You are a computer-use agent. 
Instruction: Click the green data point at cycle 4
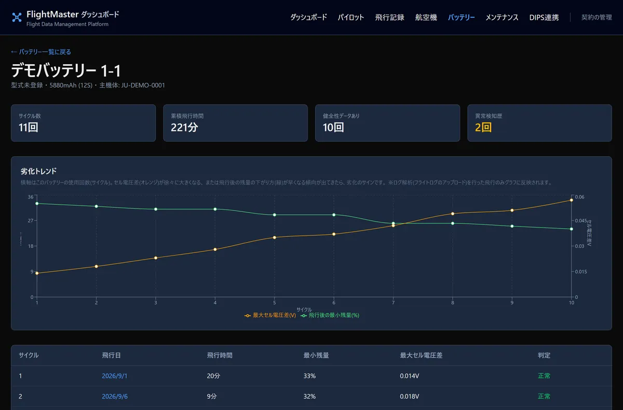[215, 209]
